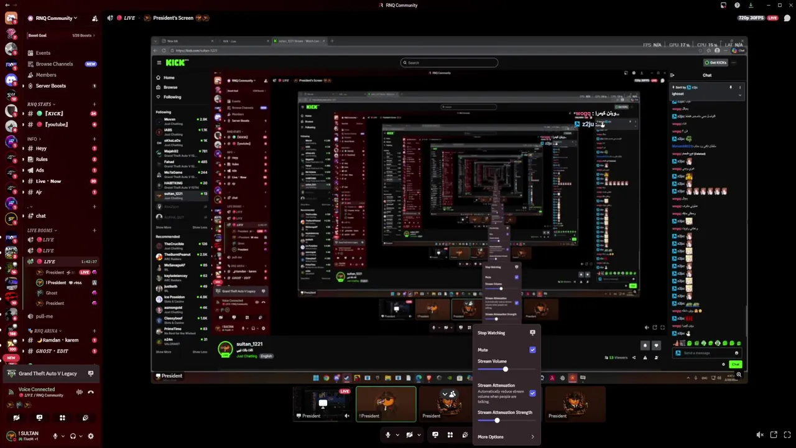Open Browse Channels
This screenshot has height=448, width=796.
pos(61,64)
